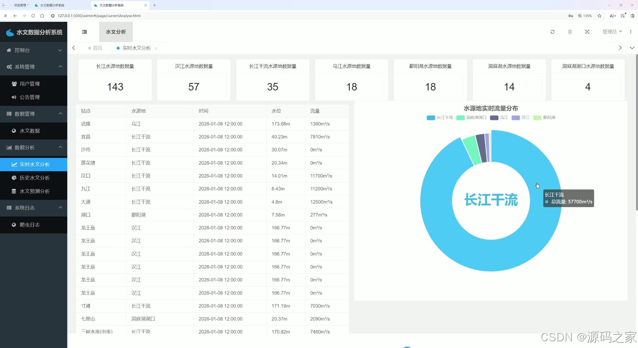
Task: Switch to the 首页 page tab
Action: point(97,48)
